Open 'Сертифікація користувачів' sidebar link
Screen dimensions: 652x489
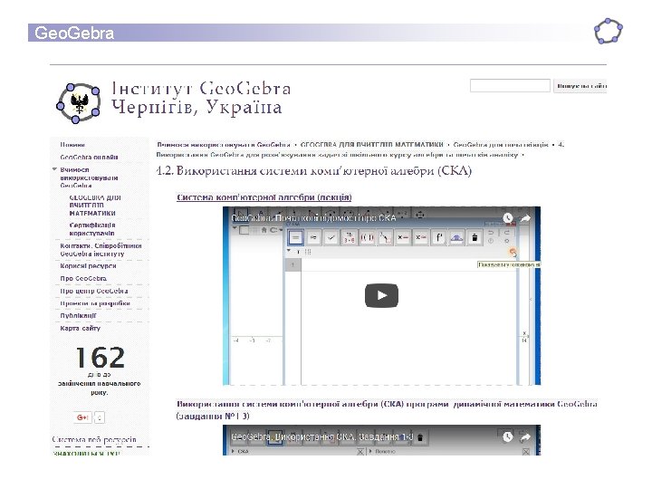[x=92, y=229]
